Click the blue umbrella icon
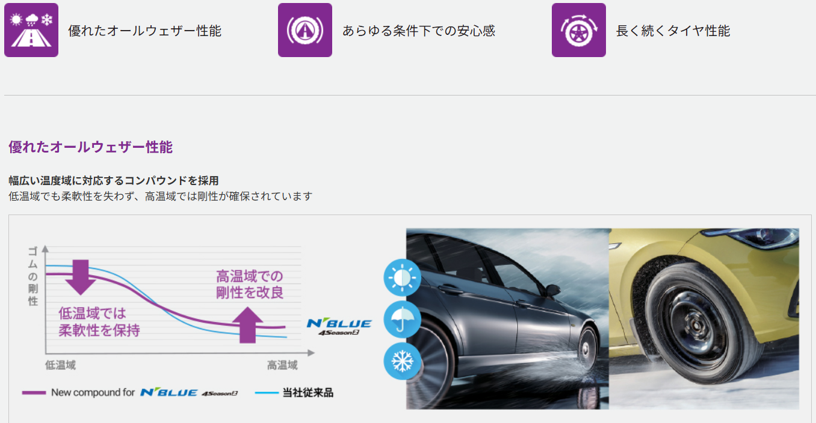The height and width of the screenshot is (423, 816). (402, 320)
